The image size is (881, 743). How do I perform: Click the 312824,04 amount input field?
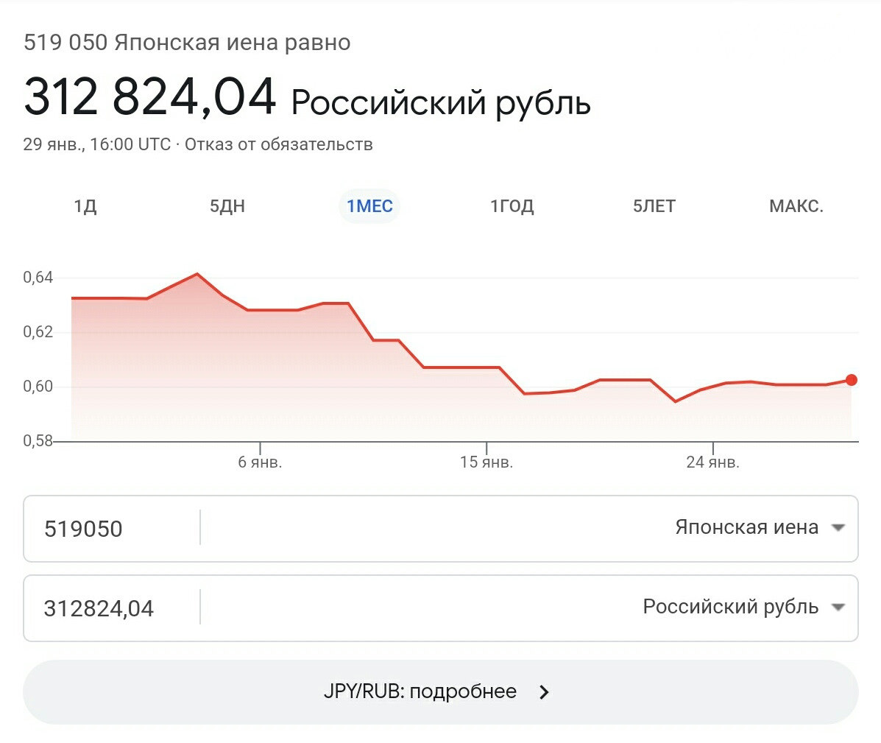110,608
